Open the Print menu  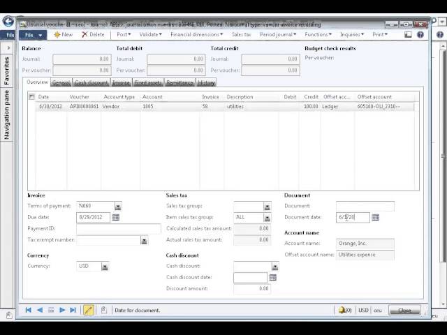380,34
